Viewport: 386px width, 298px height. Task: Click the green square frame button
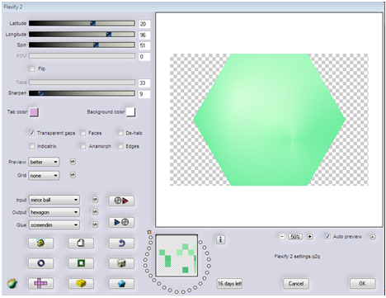[81, 263]
